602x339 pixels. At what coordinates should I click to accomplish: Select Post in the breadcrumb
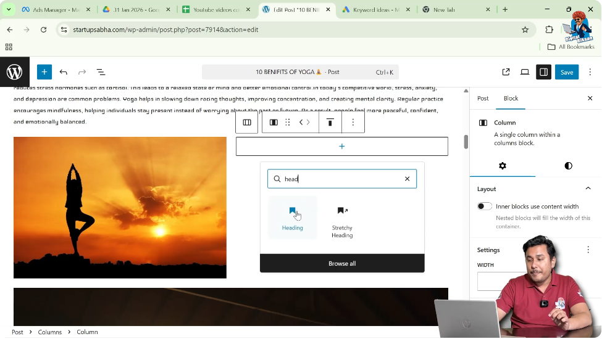pyautogui.click(x=17, y=332)
